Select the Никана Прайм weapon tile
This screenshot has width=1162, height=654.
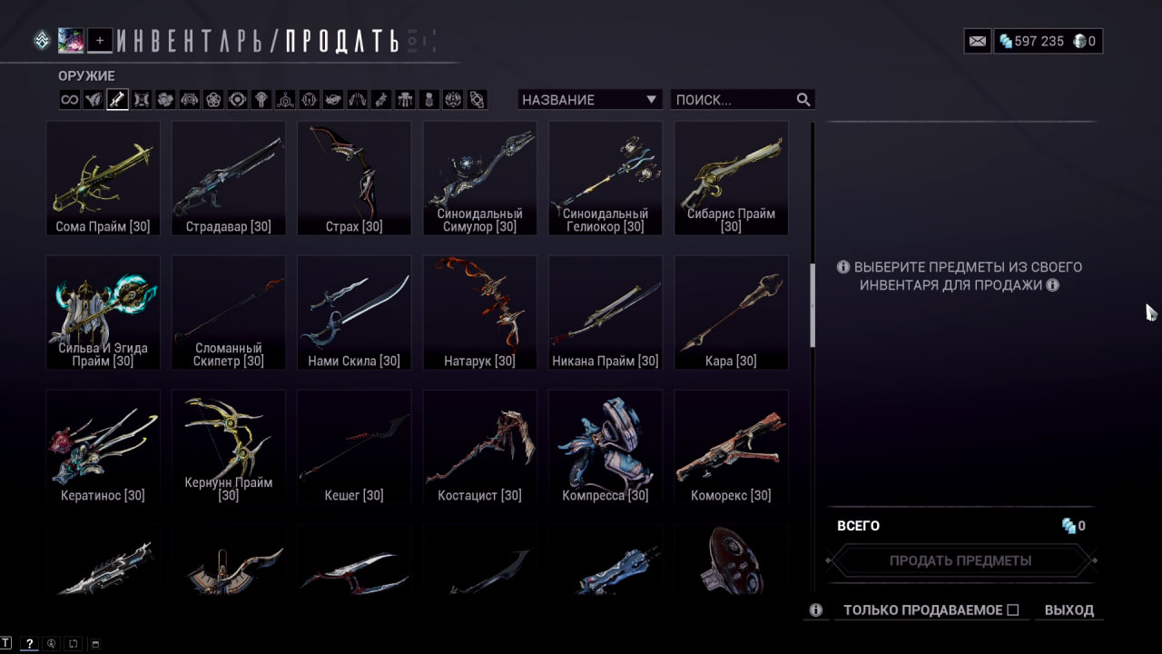606,312
